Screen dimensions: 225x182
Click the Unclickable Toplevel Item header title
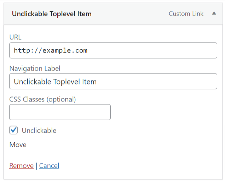pyautogui.click(x=52, y=14)
